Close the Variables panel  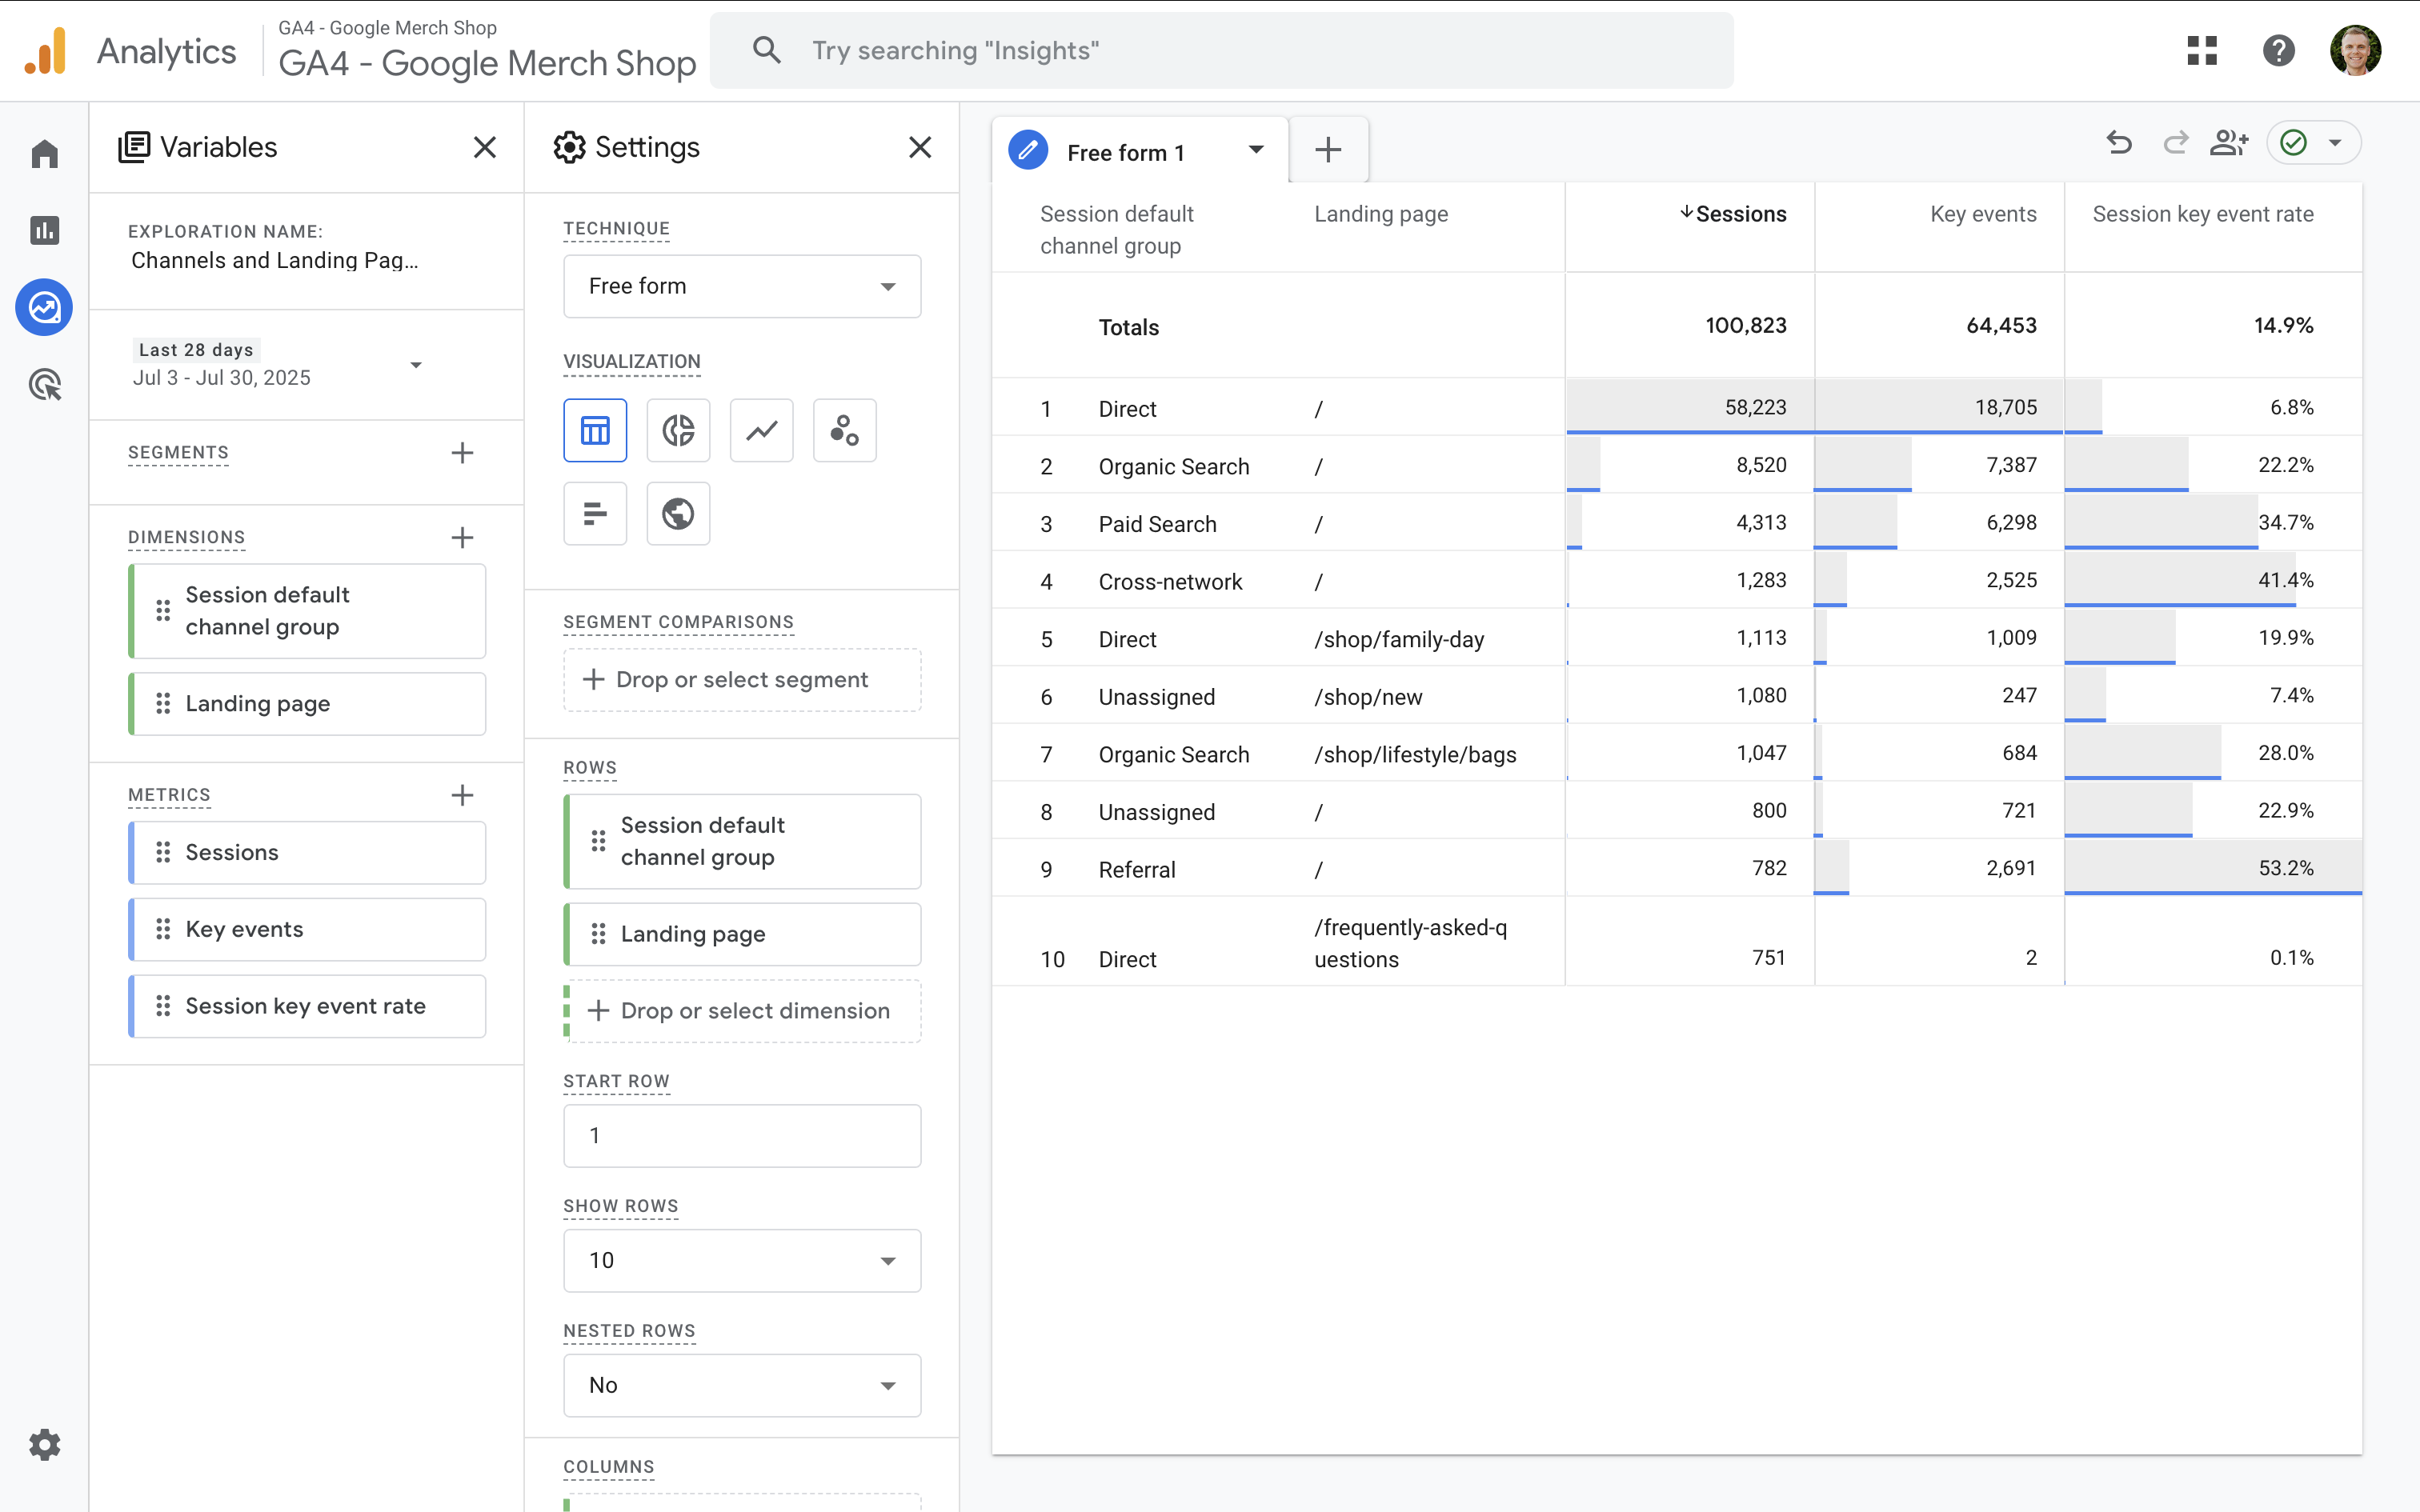[x=485, y=147]
